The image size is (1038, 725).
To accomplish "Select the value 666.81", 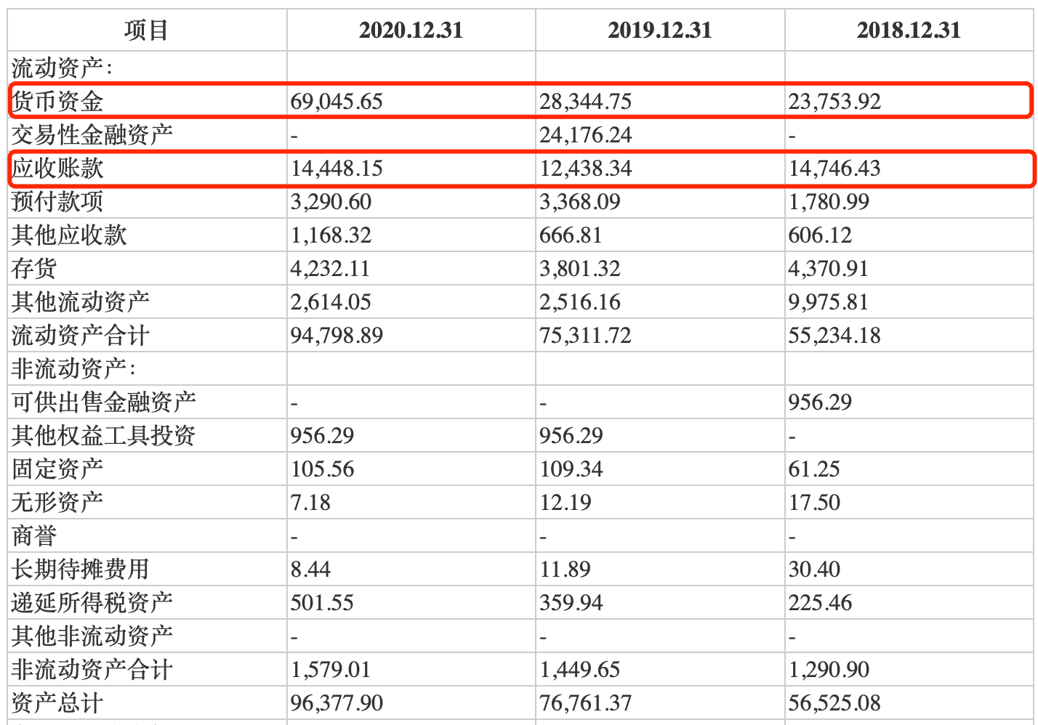I will point(571,235).
